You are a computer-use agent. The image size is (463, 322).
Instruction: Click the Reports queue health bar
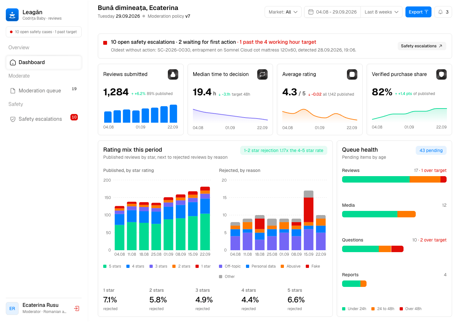tap(354, 284)
